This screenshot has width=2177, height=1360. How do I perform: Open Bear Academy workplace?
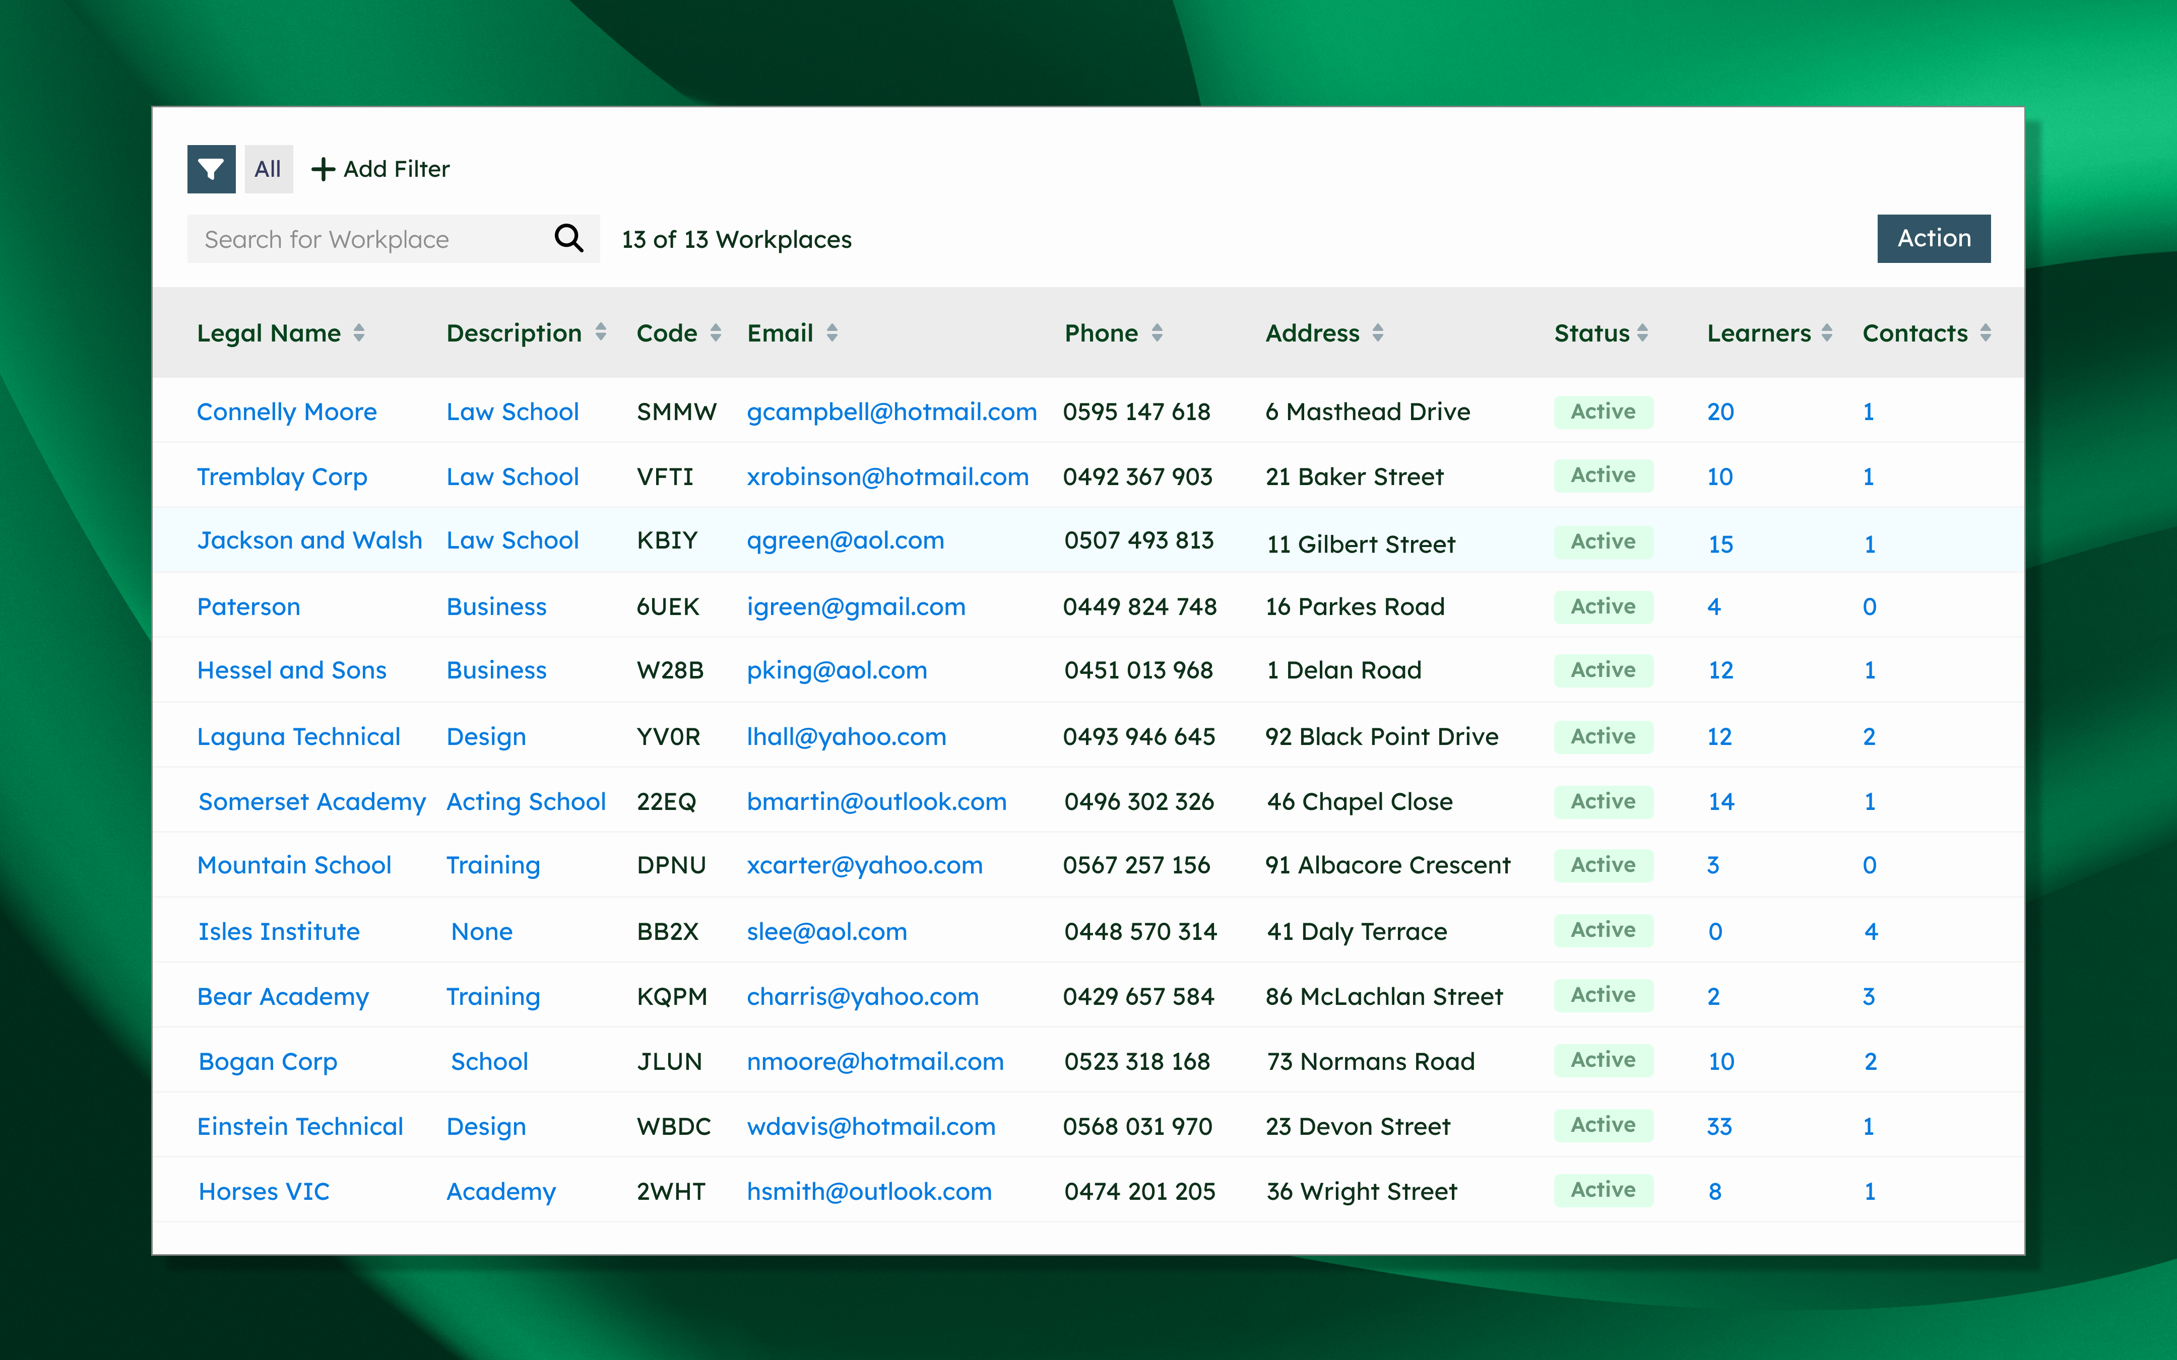(283, 997)
